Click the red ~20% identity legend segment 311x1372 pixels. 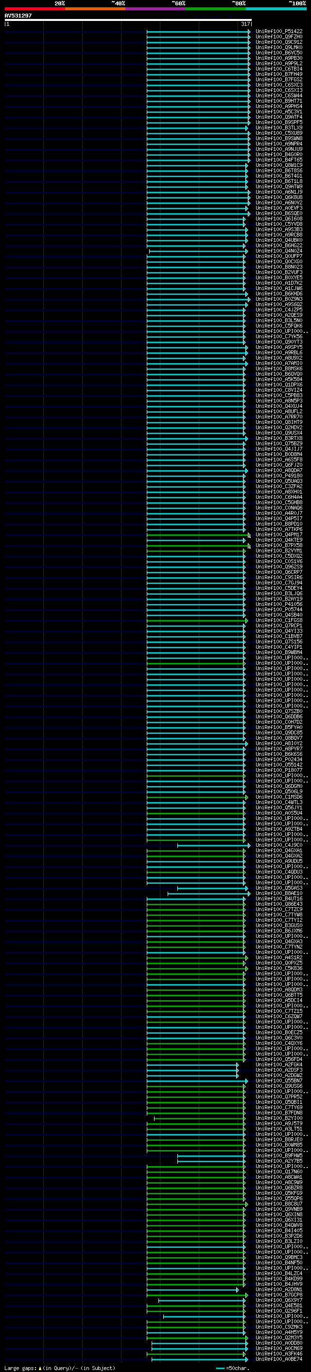(35, 9)
